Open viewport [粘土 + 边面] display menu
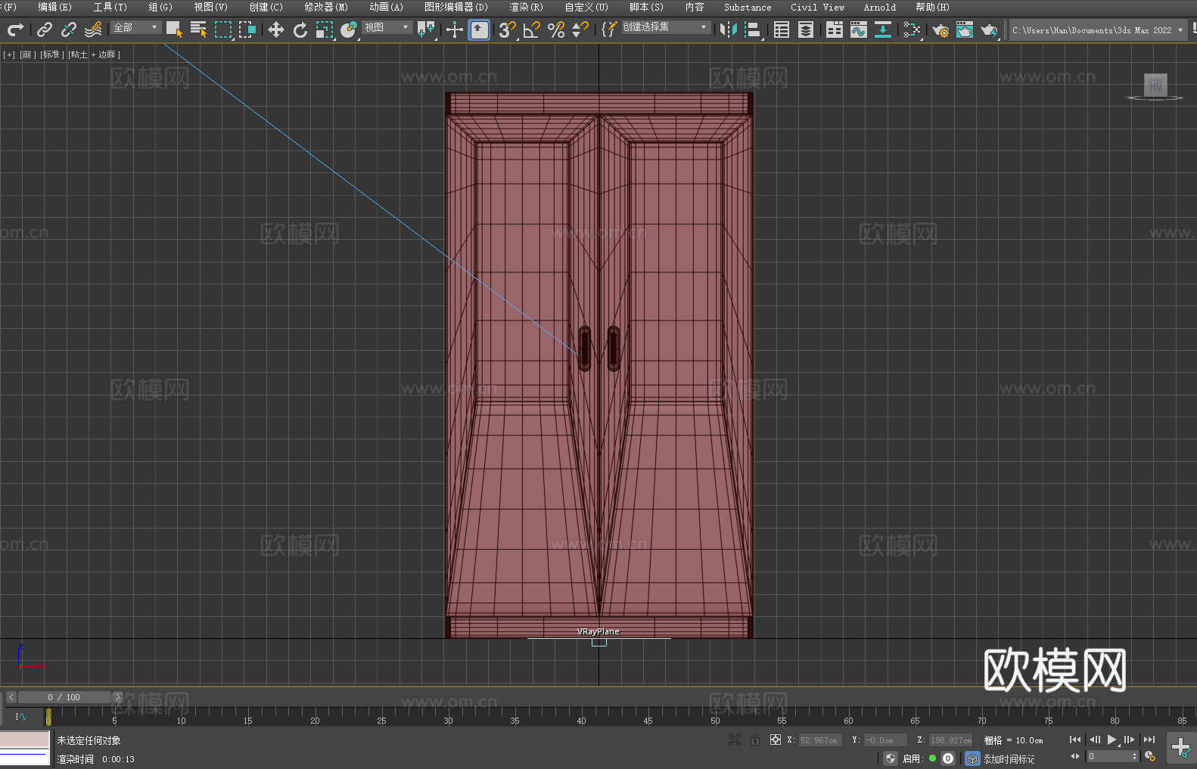Image resolution: width=1197 pixels, height=769 pixels. 95,54
